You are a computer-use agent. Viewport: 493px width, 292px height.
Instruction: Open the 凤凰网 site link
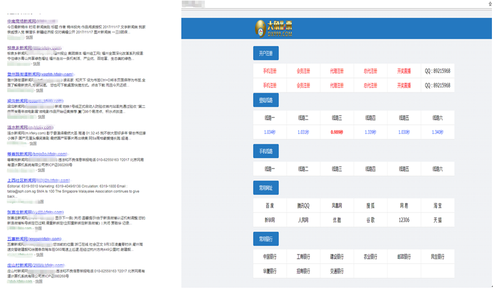pos(337,206)
